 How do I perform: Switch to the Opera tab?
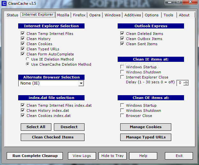pyautogui.click(x=95, y=15)
